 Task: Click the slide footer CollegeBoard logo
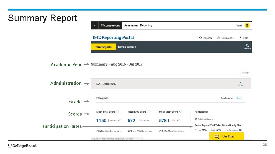[22, 146]
